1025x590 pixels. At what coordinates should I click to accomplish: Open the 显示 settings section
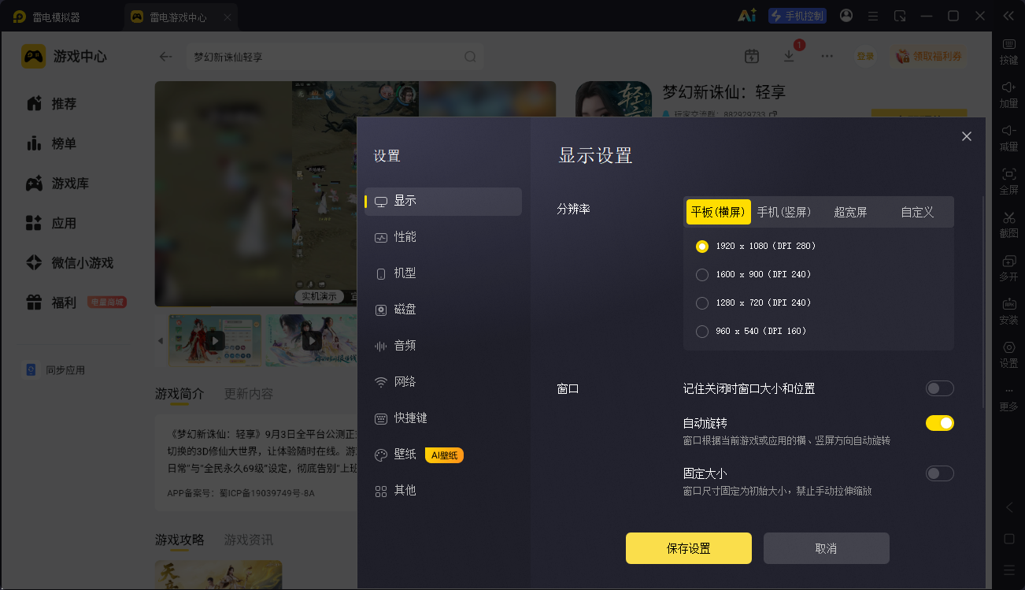pos(443,201)
